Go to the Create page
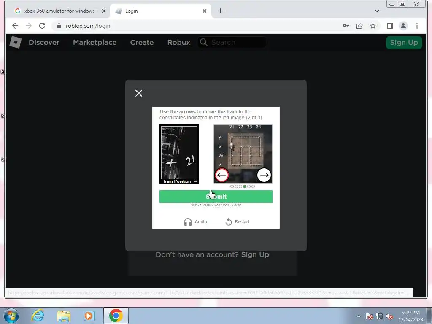The width and height of the screenshot is (432, 324). [x=142, y=43]
